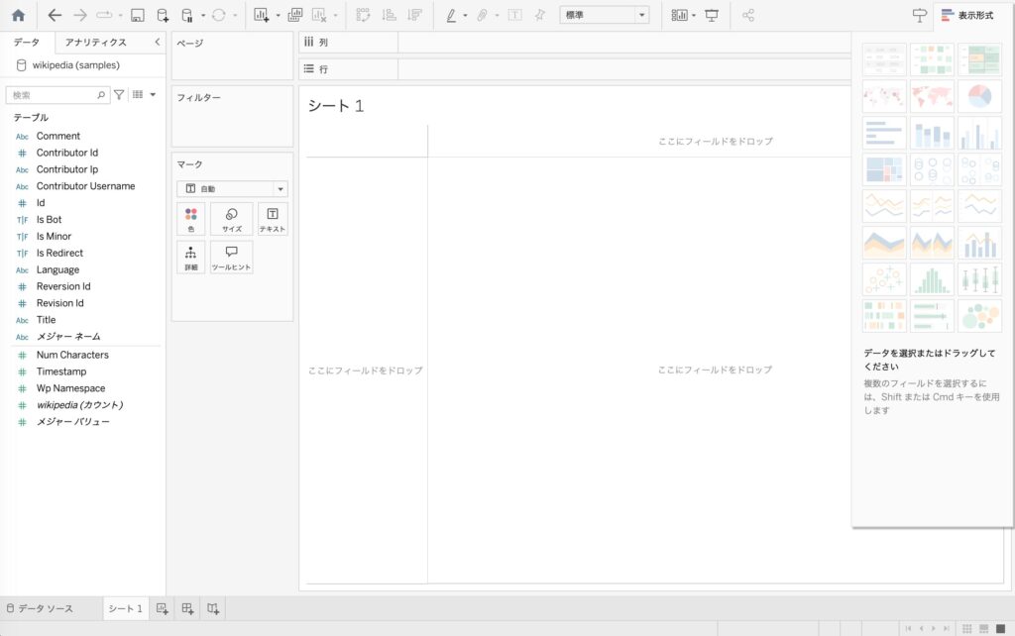Select the メジャー バリュー field

click(x=73, y=422)
